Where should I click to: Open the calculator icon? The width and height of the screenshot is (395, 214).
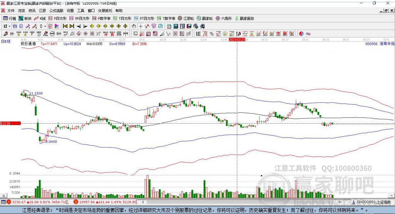[x=176, y=26]
